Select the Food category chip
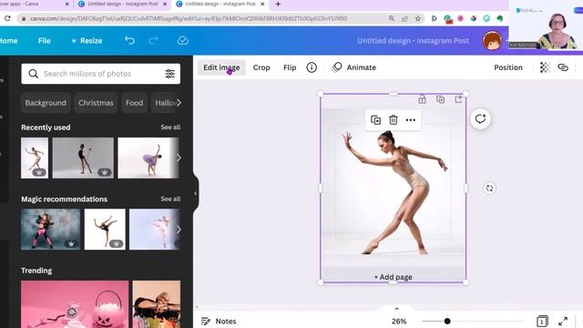This screenshot has height=328, width=583. pyautogui.click(x=134, y=103)
